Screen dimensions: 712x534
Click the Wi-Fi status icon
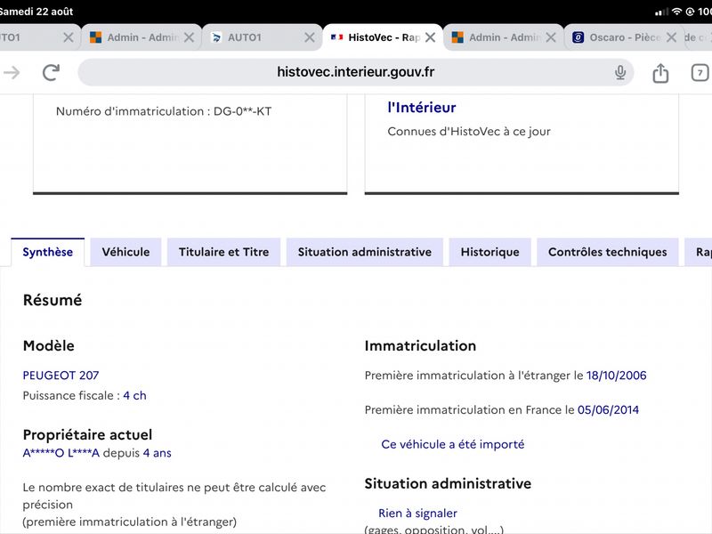pos(676,12)
